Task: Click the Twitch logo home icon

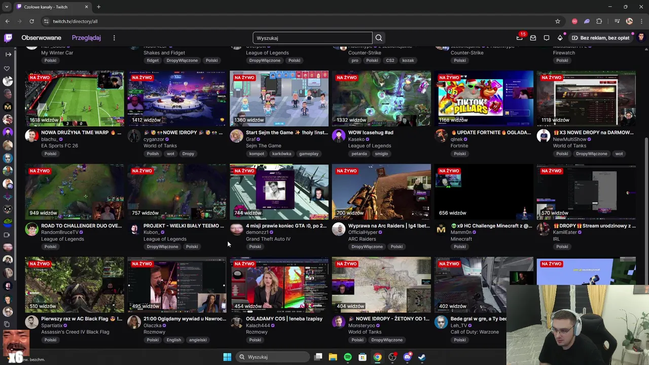Action: pos(8,38)
